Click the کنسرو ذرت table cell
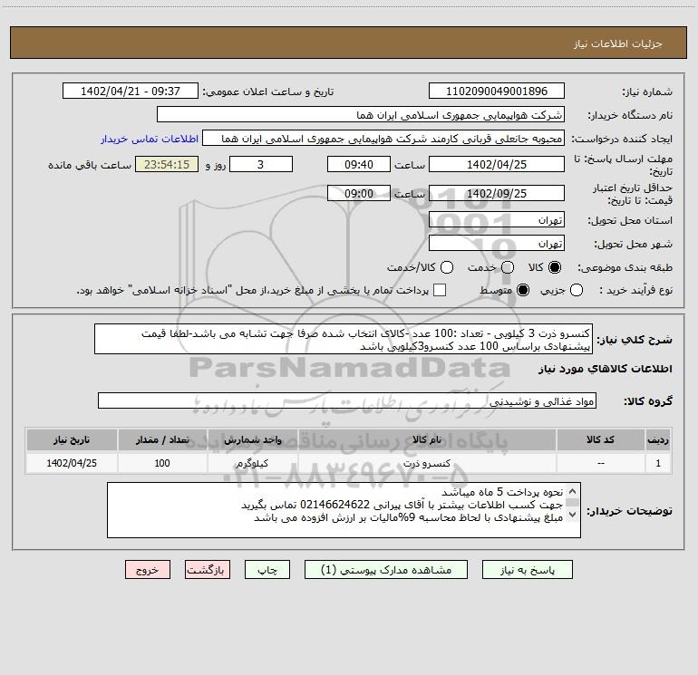 click(426, 463)
